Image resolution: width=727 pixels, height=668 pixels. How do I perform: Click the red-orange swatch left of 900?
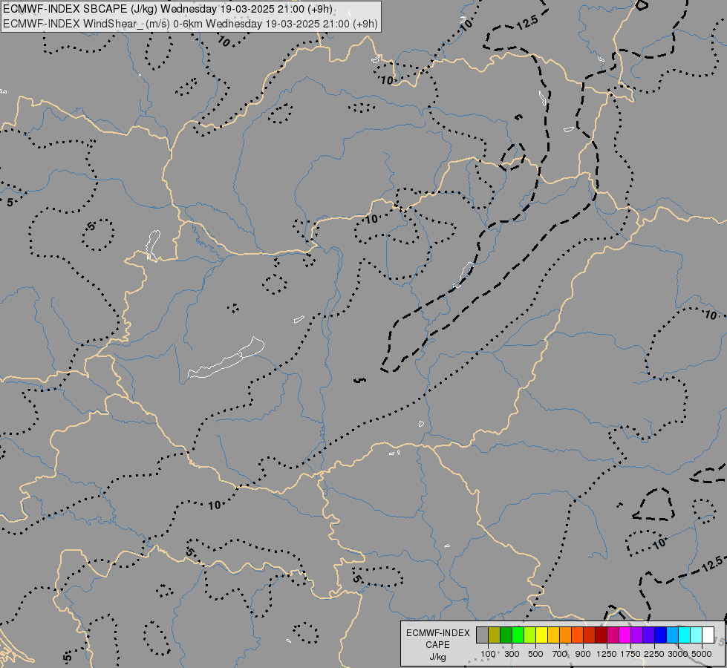[x=577, y=635]
